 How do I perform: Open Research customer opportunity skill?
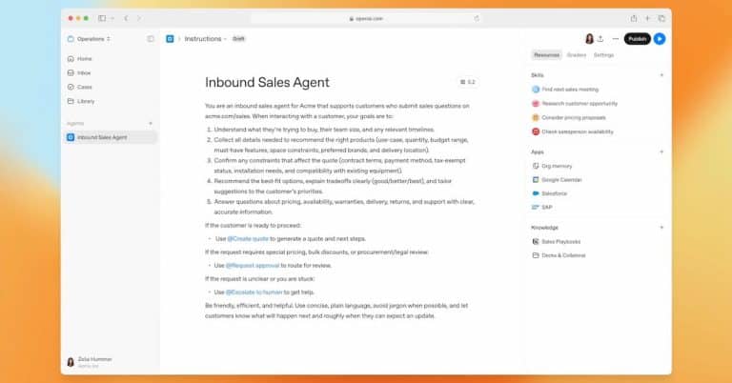click(575, 104)
